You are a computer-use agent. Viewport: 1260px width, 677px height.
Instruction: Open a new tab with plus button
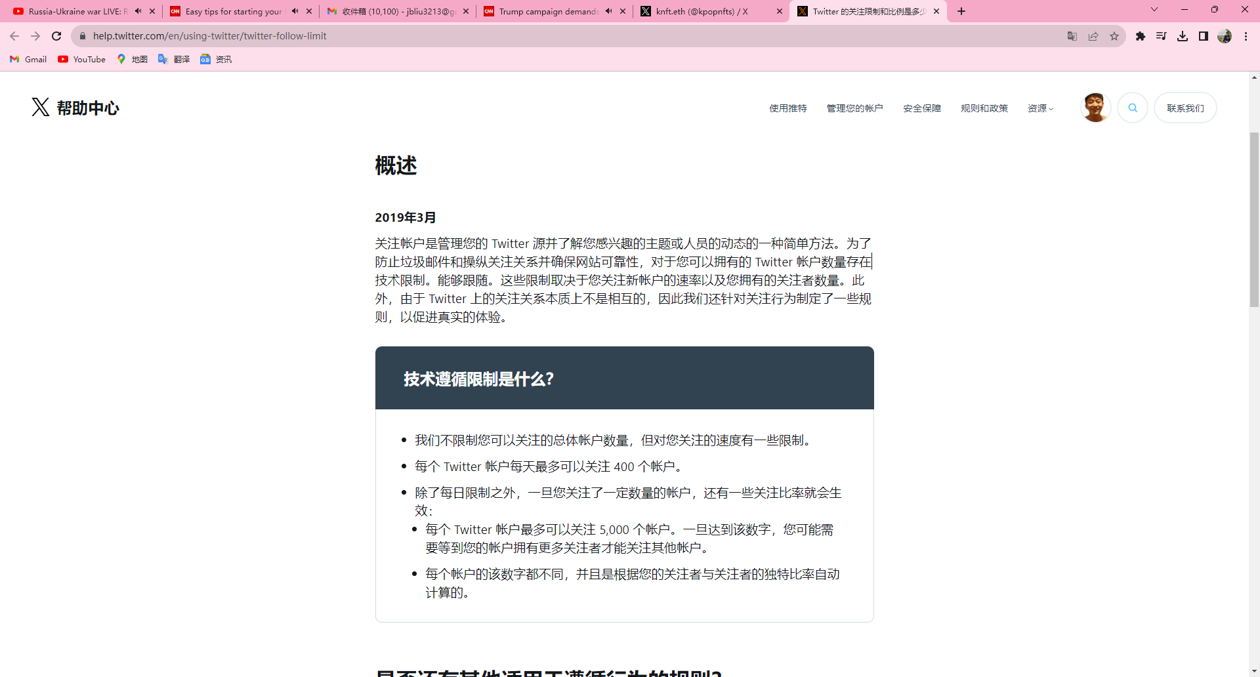961,11
